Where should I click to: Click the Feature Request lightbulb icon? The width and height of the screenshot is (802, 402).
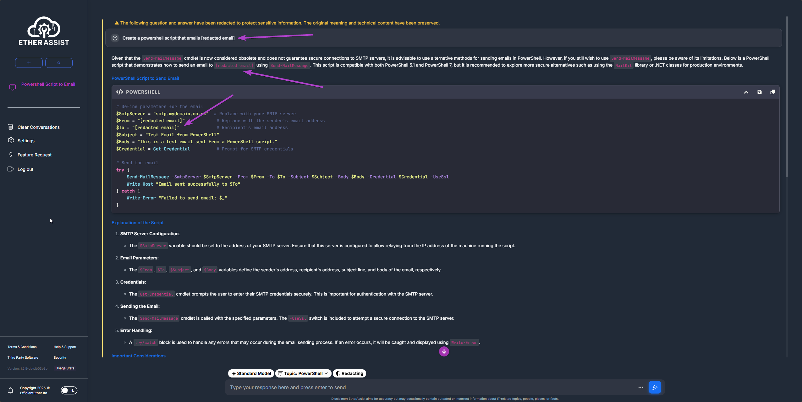click(x=11, y=155)
